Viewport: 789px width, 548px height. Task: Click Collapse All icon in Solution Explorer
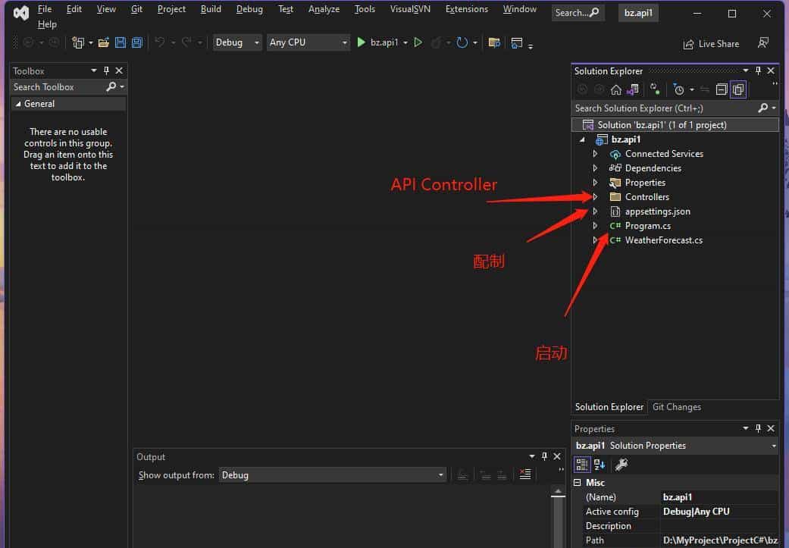click(x=722, y=89)
